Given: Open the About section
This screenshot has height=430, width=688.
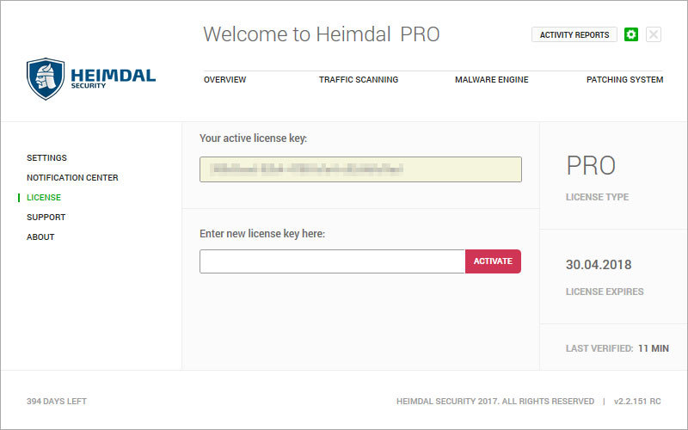Looking at the screenshot, I should tap(40, 237).
